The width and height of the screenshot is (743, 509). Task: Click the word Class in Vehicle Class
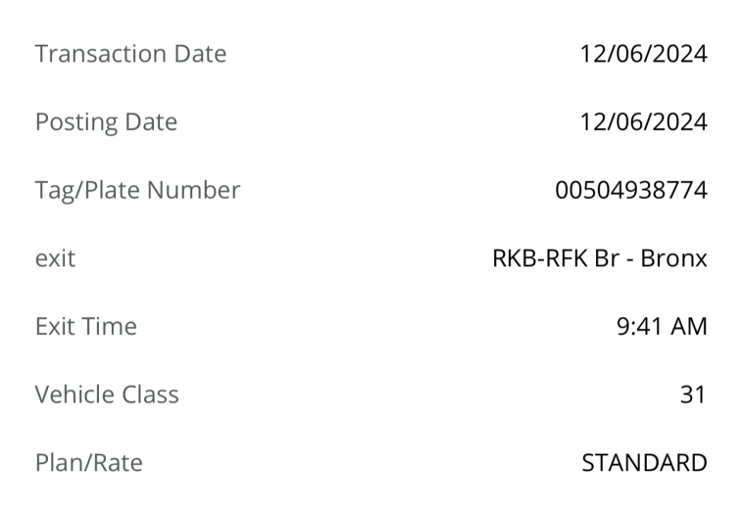[150, 394]
